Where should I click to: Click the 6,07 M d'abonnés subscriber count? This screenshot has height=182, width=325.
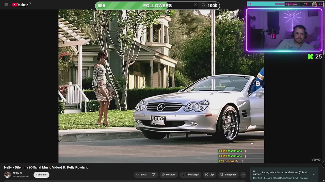coord(21,177)
